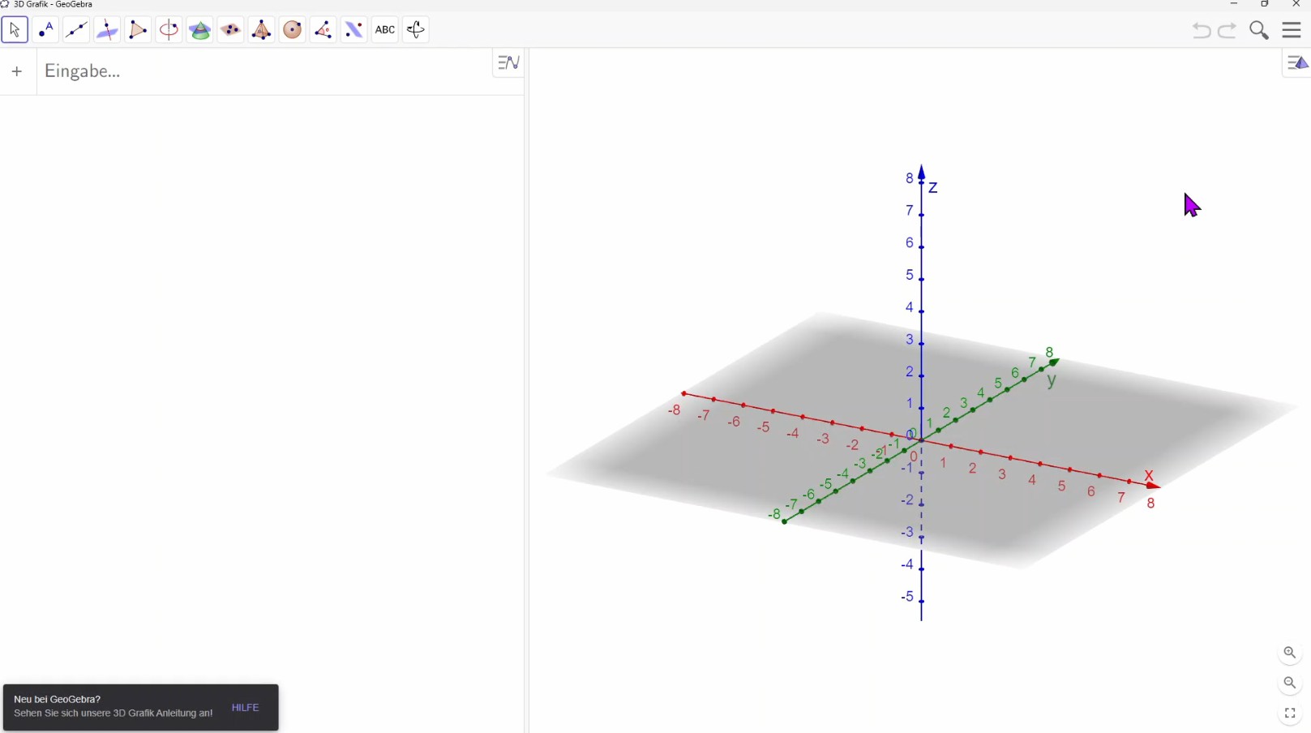The height and width of the screenshot is (733, 1311).
Task: Select the ABC text tool
Action: 384,30
